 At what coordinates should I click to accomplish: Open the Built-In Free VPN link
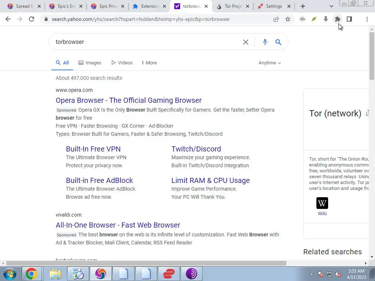point(93,149)
